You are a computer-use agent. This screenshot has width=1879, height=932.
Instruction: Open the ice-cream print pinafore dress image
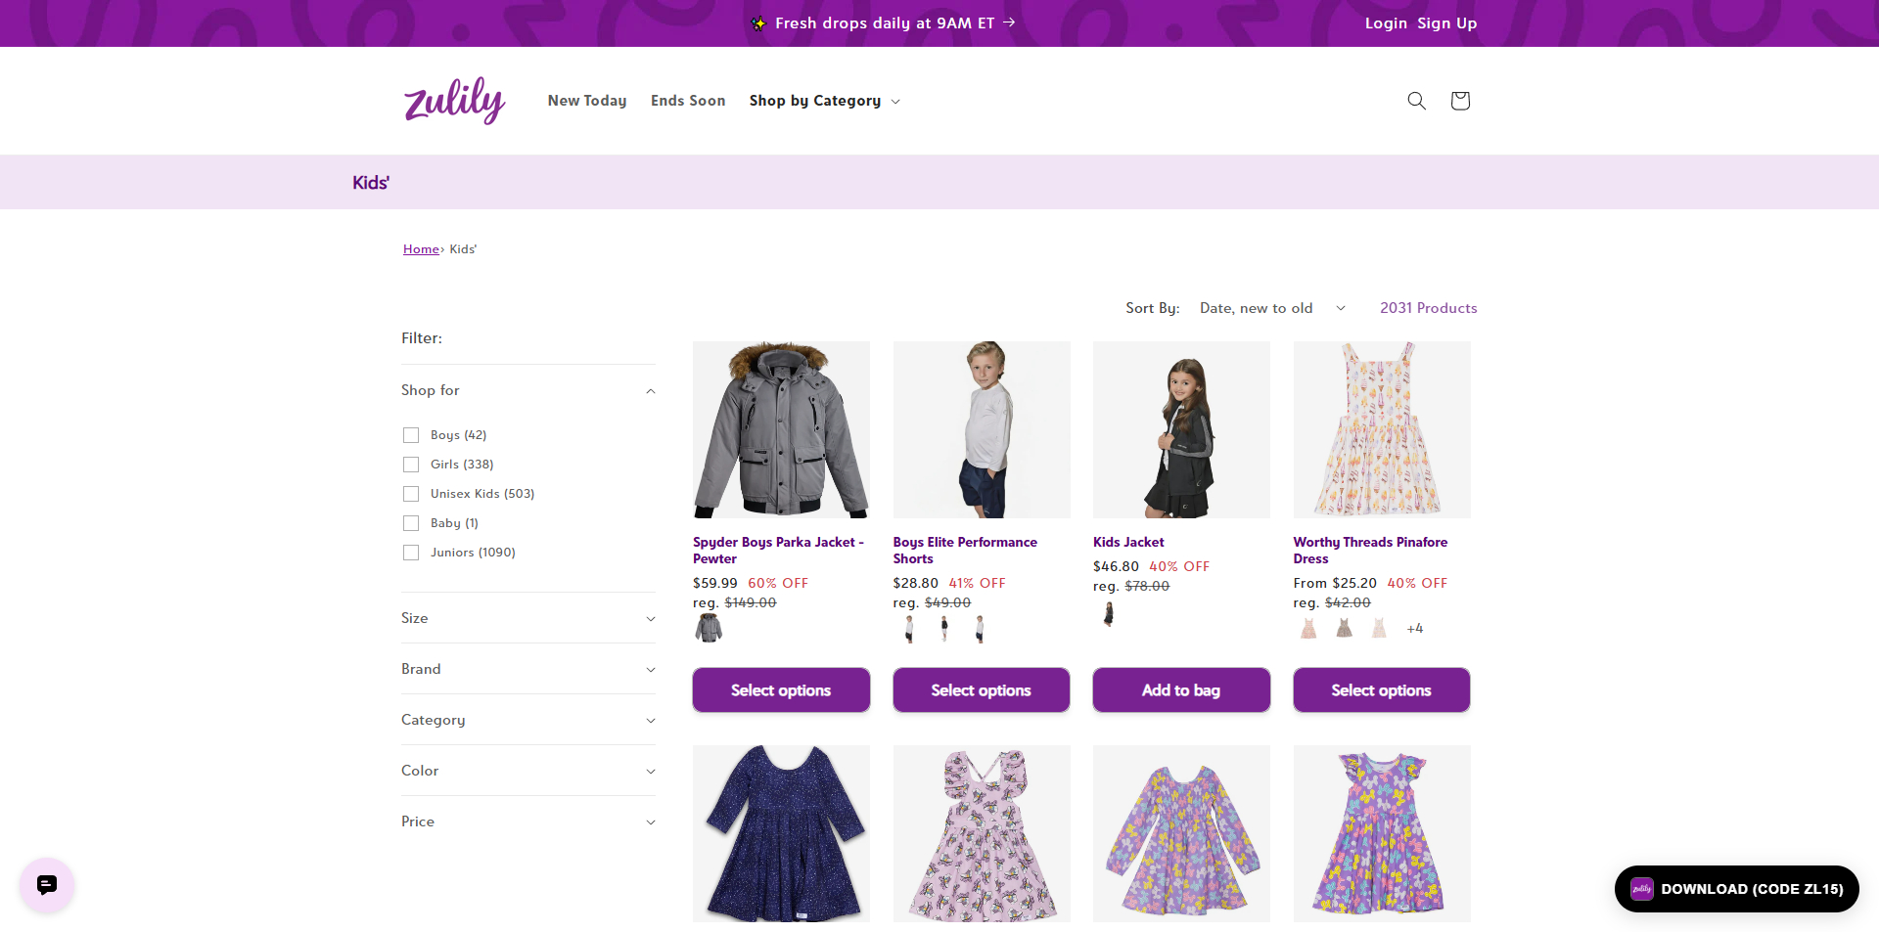pyautogui.click(x=1381, y=429)
